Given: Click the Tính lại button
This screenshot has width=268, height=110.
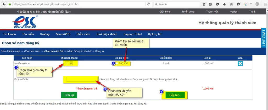Looking at the screenshot, I should point(69,95).
